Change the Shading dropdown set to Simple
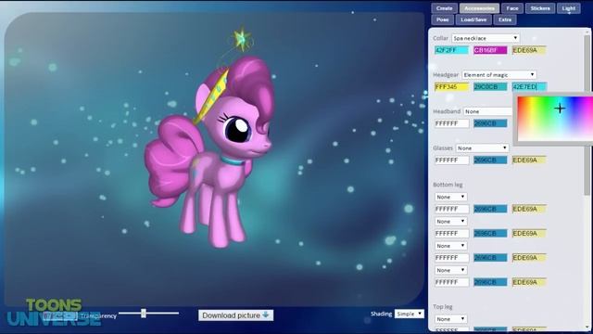The width and height of the screenshot is (593, 334). pyautogui.click(x=410, y=314)
